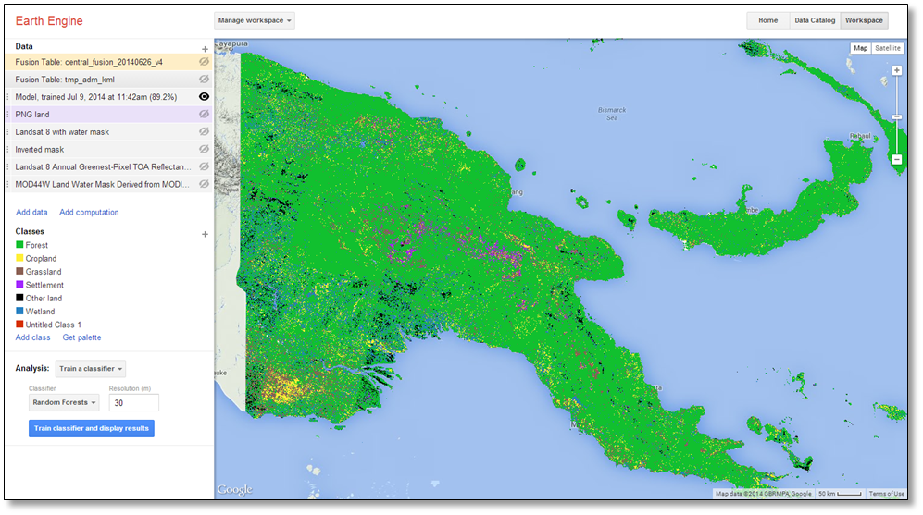
Task: Click the Add class link
Action: click(33, 337)
